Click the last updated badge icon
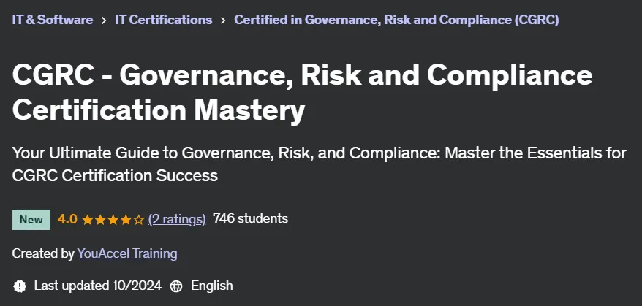The height and width of the screenshot is (306, 642). pos(19,286)
